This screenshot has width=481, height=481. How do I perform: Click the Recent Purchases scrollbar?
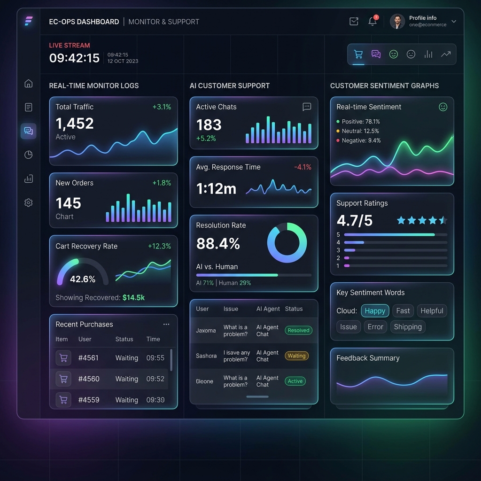click(x=171, y=360)
